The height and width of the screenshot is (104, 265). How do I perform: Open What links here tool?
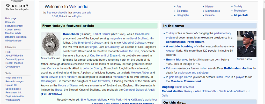click(x=13, y=78)
